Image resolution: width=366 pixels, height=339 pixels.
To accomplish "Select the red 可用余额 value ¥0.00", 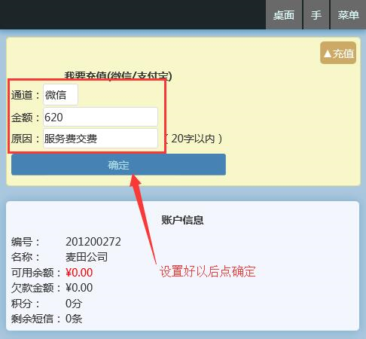I will click(x=79, y=273).
